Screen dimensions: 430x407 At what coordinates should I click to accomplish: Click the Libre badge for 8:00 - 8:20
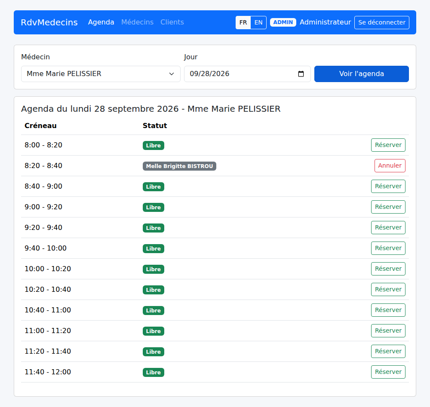click(x=154, y=146)
